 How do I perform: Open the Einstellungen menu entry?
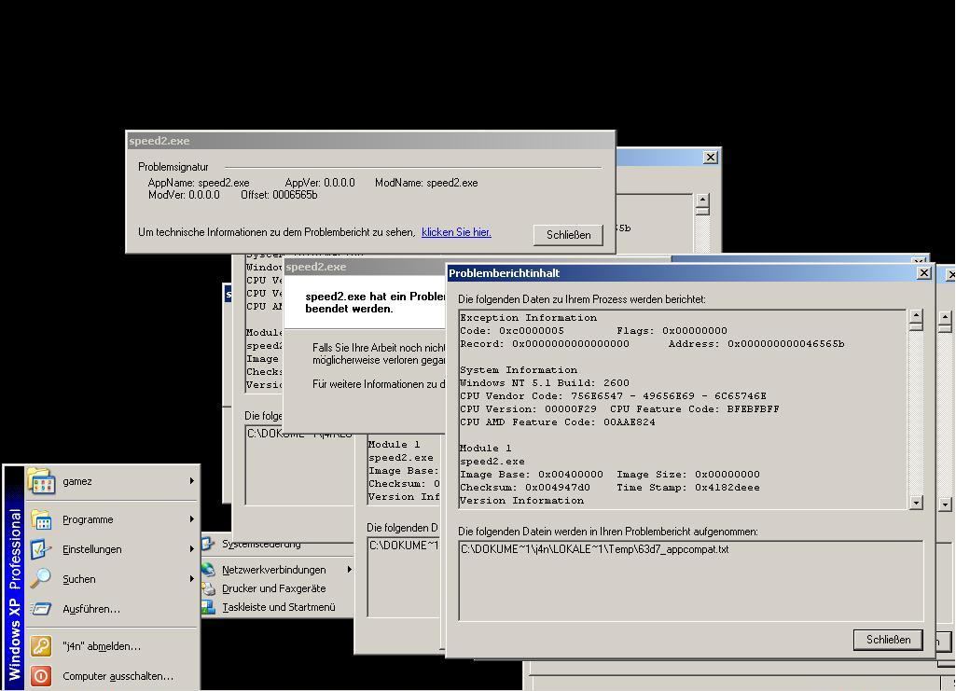tap(112, 549)
